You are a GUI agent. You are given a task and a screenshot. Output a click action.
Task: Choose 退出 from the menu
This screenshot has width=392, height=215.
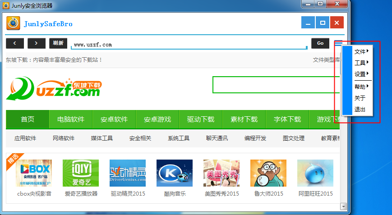coord(360,109)
